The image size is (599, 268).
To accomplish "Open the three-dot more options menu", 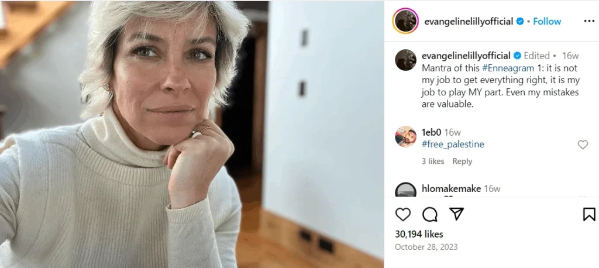I will pyautogui.click(x=589, y=22).
